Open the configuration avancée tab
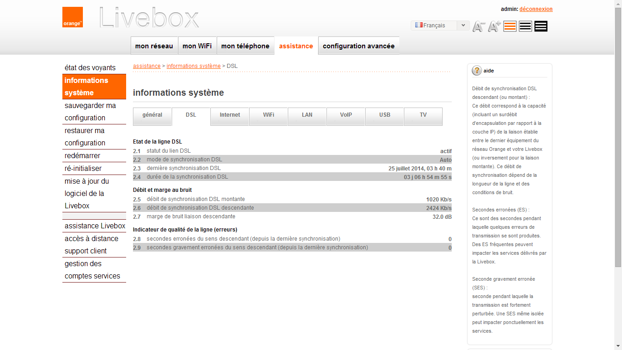The width and height of the screenshot is (622, 350). pyautogui.click(x=359, y=46)
